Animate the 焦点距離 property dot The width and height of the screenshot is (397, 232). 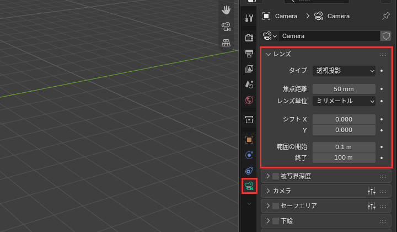click(x=382, y=89)
